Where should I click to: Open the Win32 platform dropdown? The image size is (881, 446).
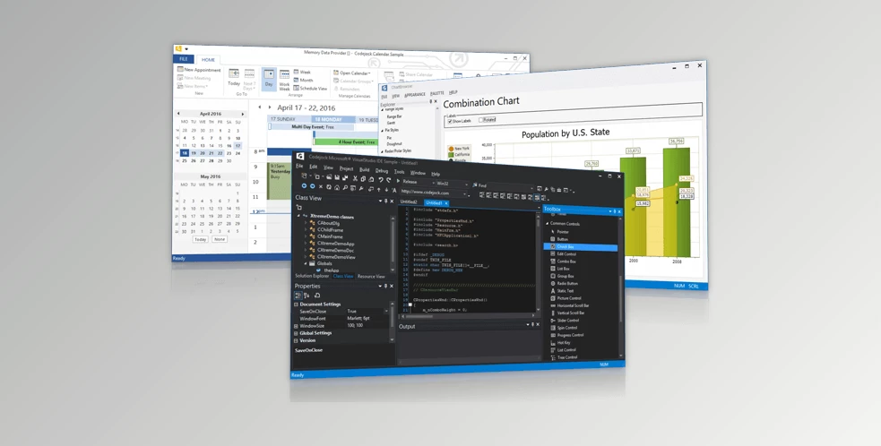466,184
